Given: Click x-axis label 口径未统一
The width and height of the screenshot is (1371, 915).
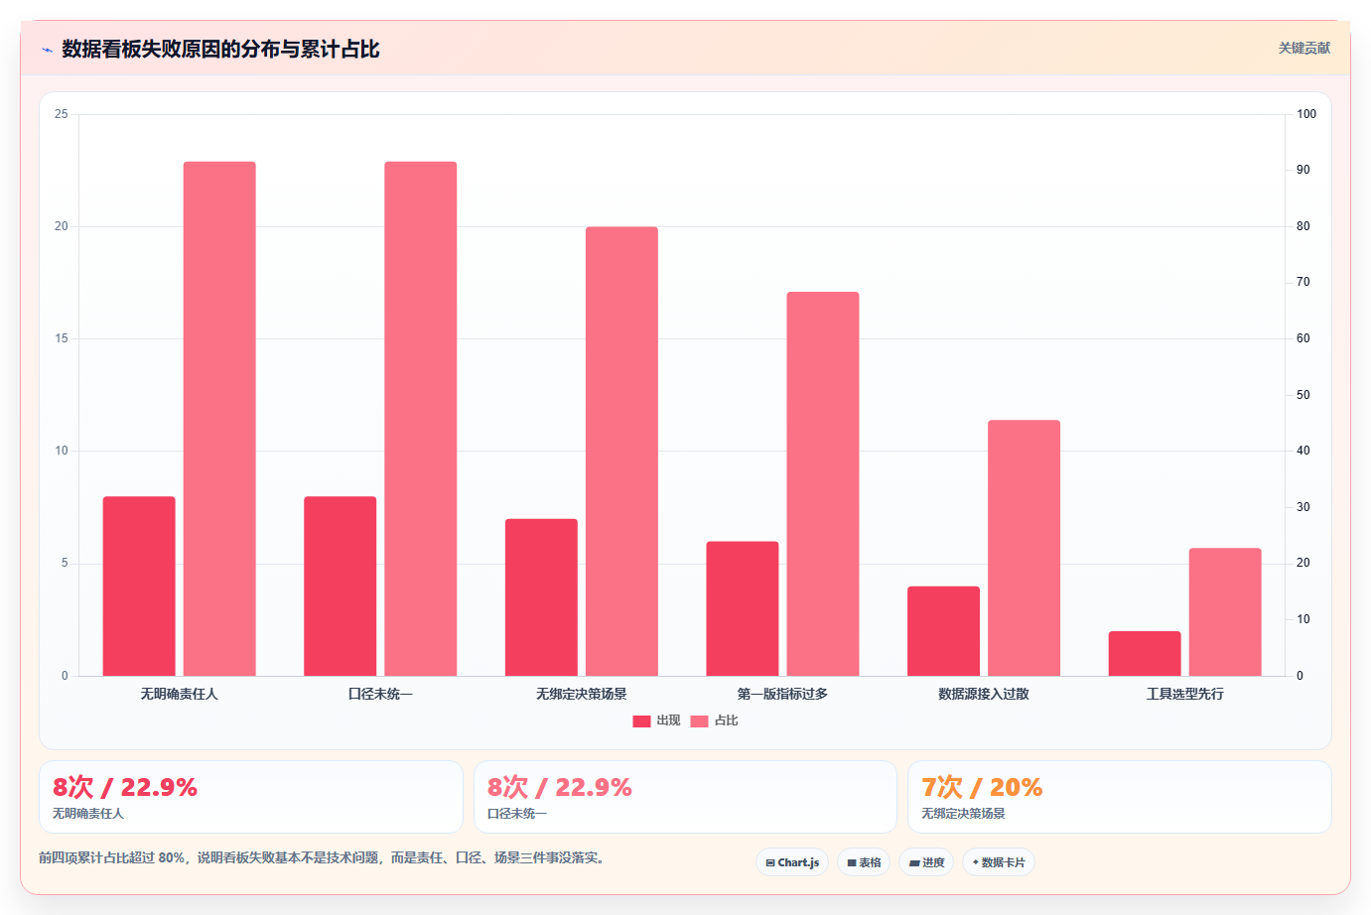Looking at the screenshot, I should (x=380, y=694).
